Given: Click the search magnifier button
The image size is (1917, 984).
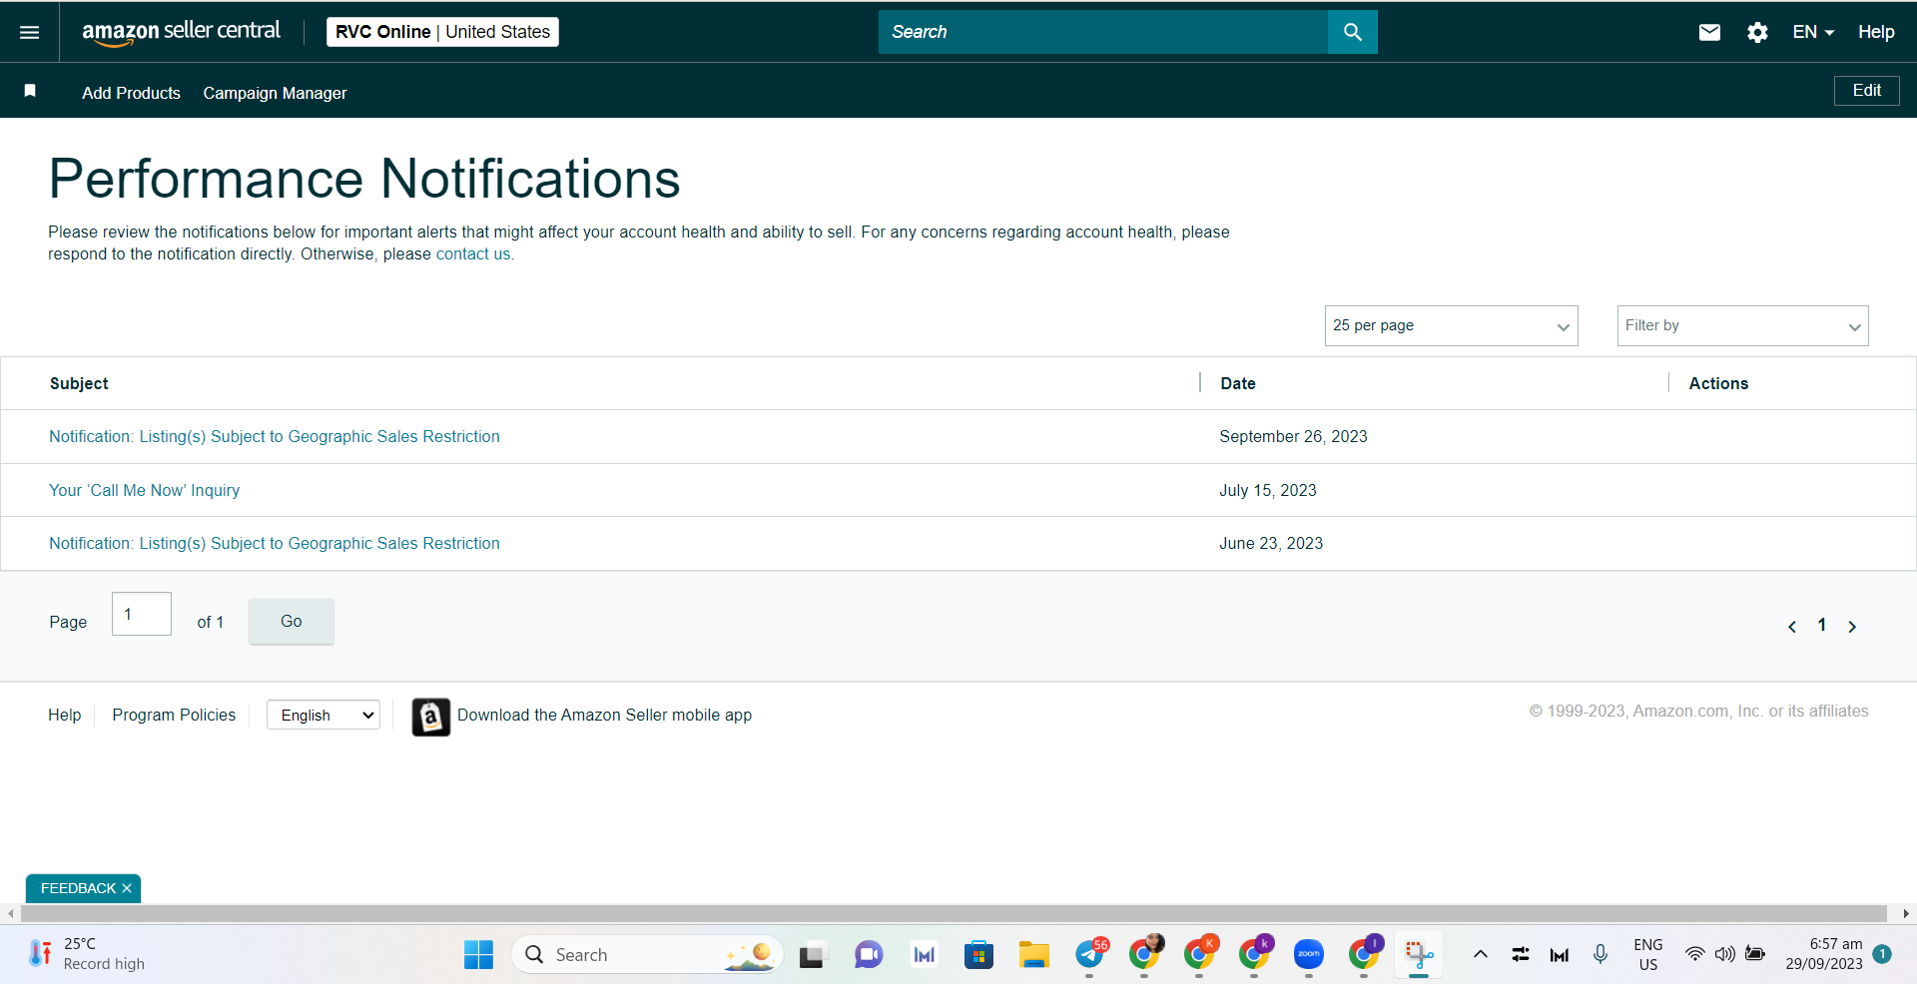Looking at the screenshot, I should 1352,32.
